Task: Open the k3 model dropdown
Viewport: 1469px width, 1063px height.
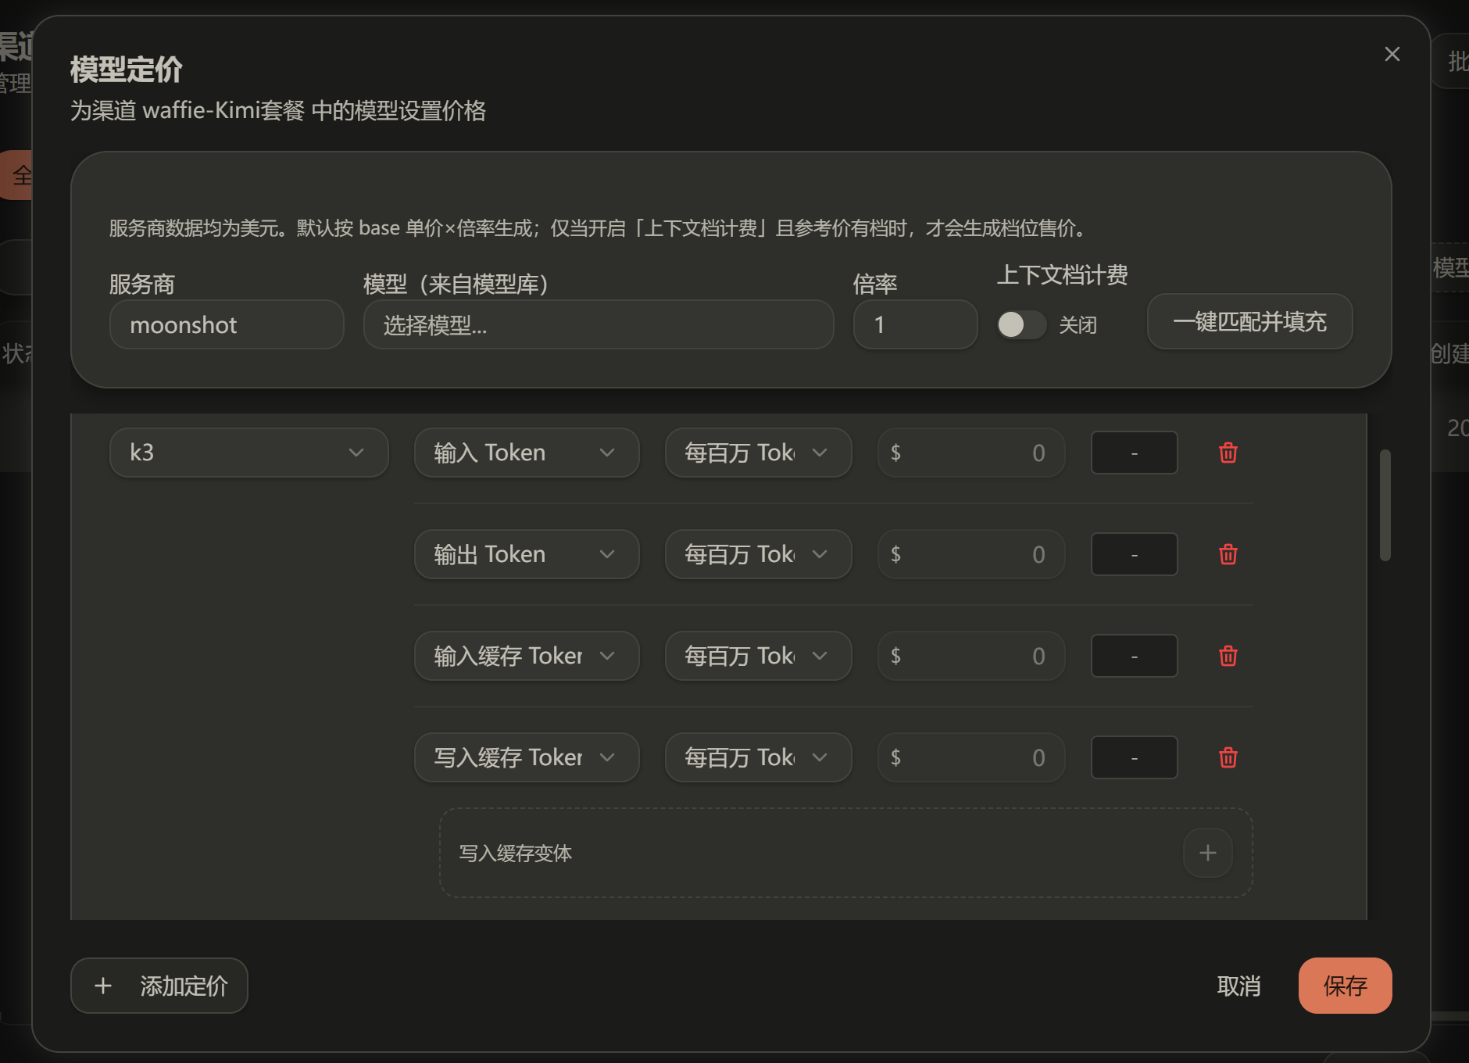Action: (249, 453)
